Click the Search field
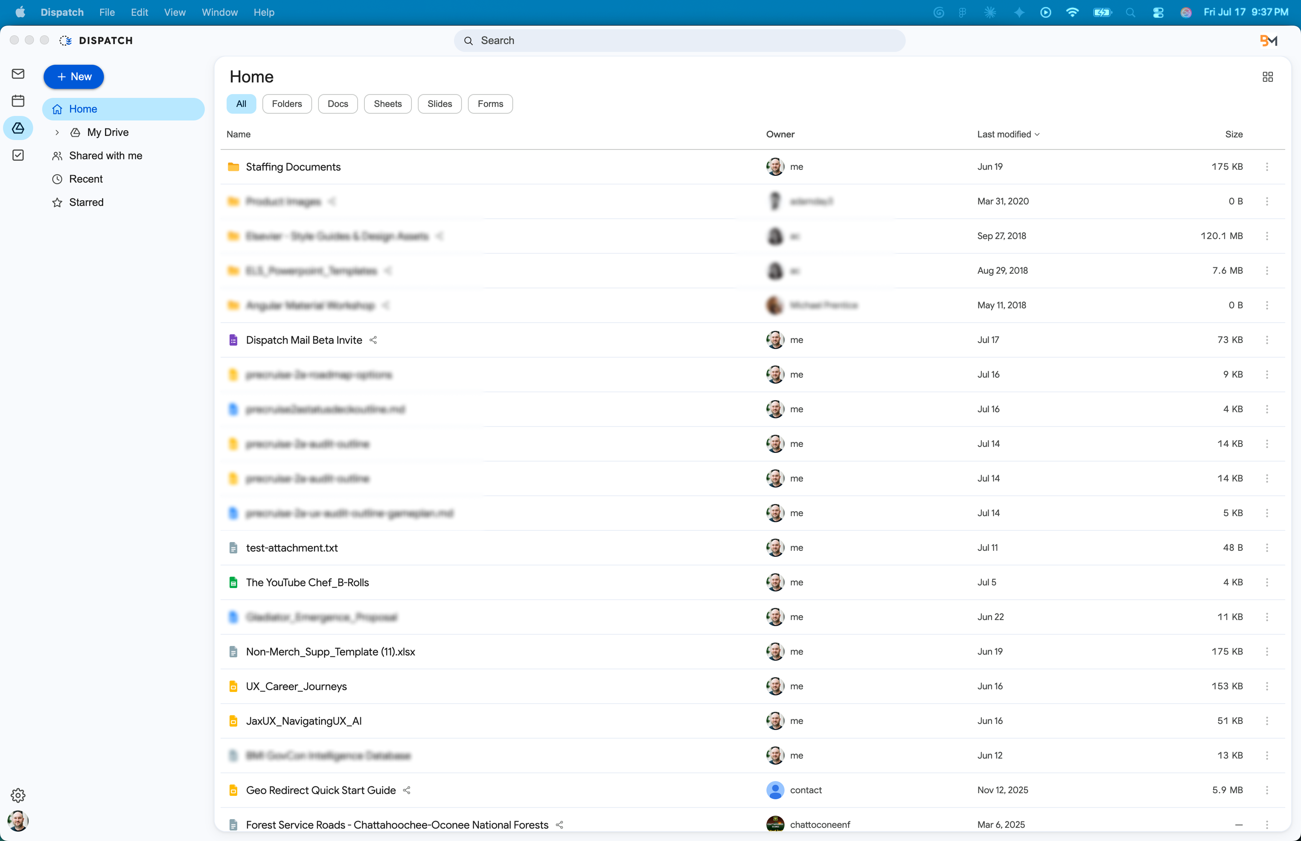The width and height of the screenshot is (1301, 841). click(679, 40)
